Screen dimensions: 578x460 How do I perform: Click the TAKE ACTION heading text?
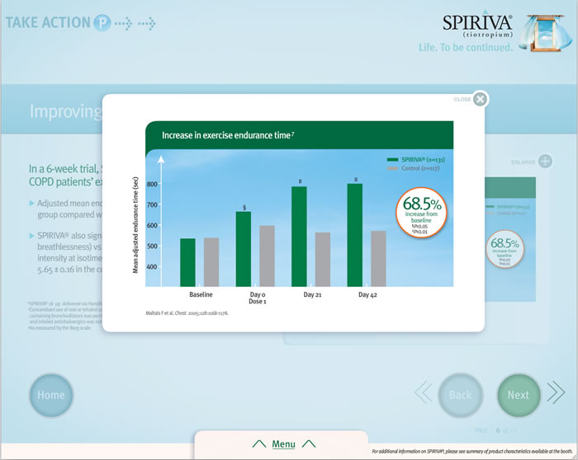tap(48, 23)
